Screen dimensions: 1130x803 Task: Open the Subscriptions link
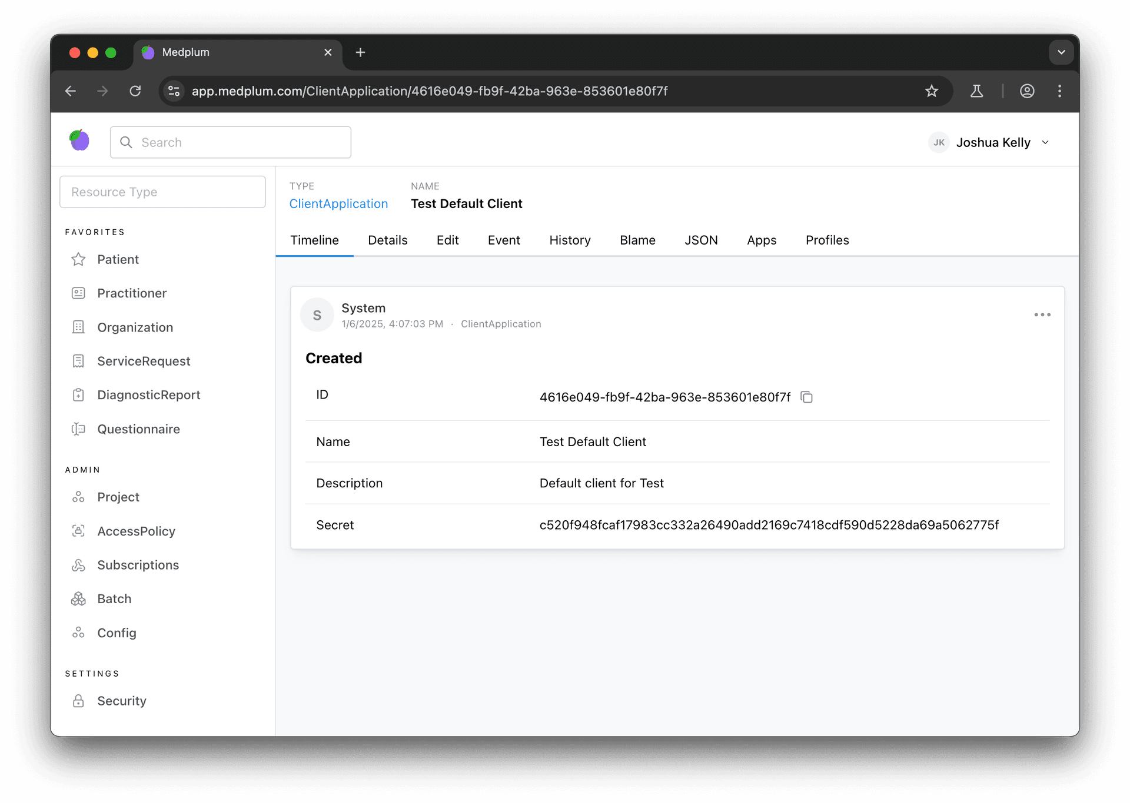coord(138,565)
